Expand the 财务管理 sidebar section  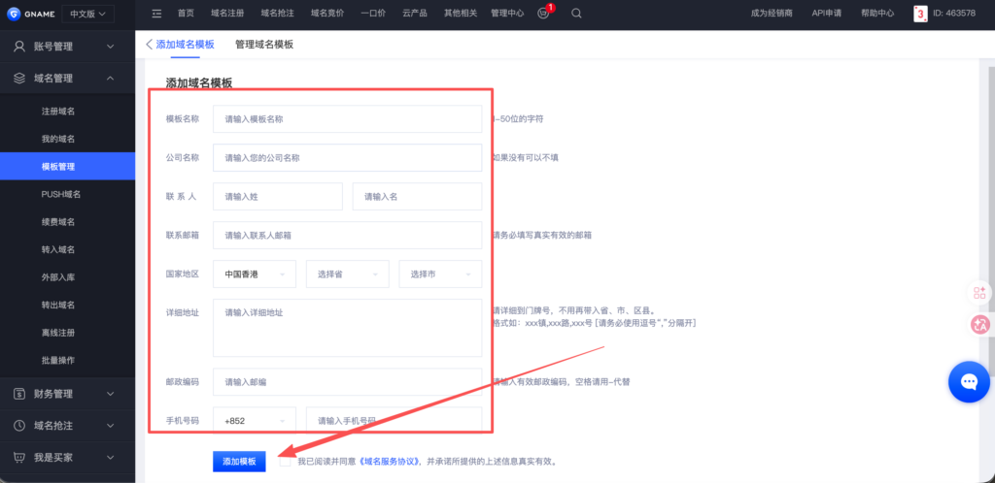111,394
